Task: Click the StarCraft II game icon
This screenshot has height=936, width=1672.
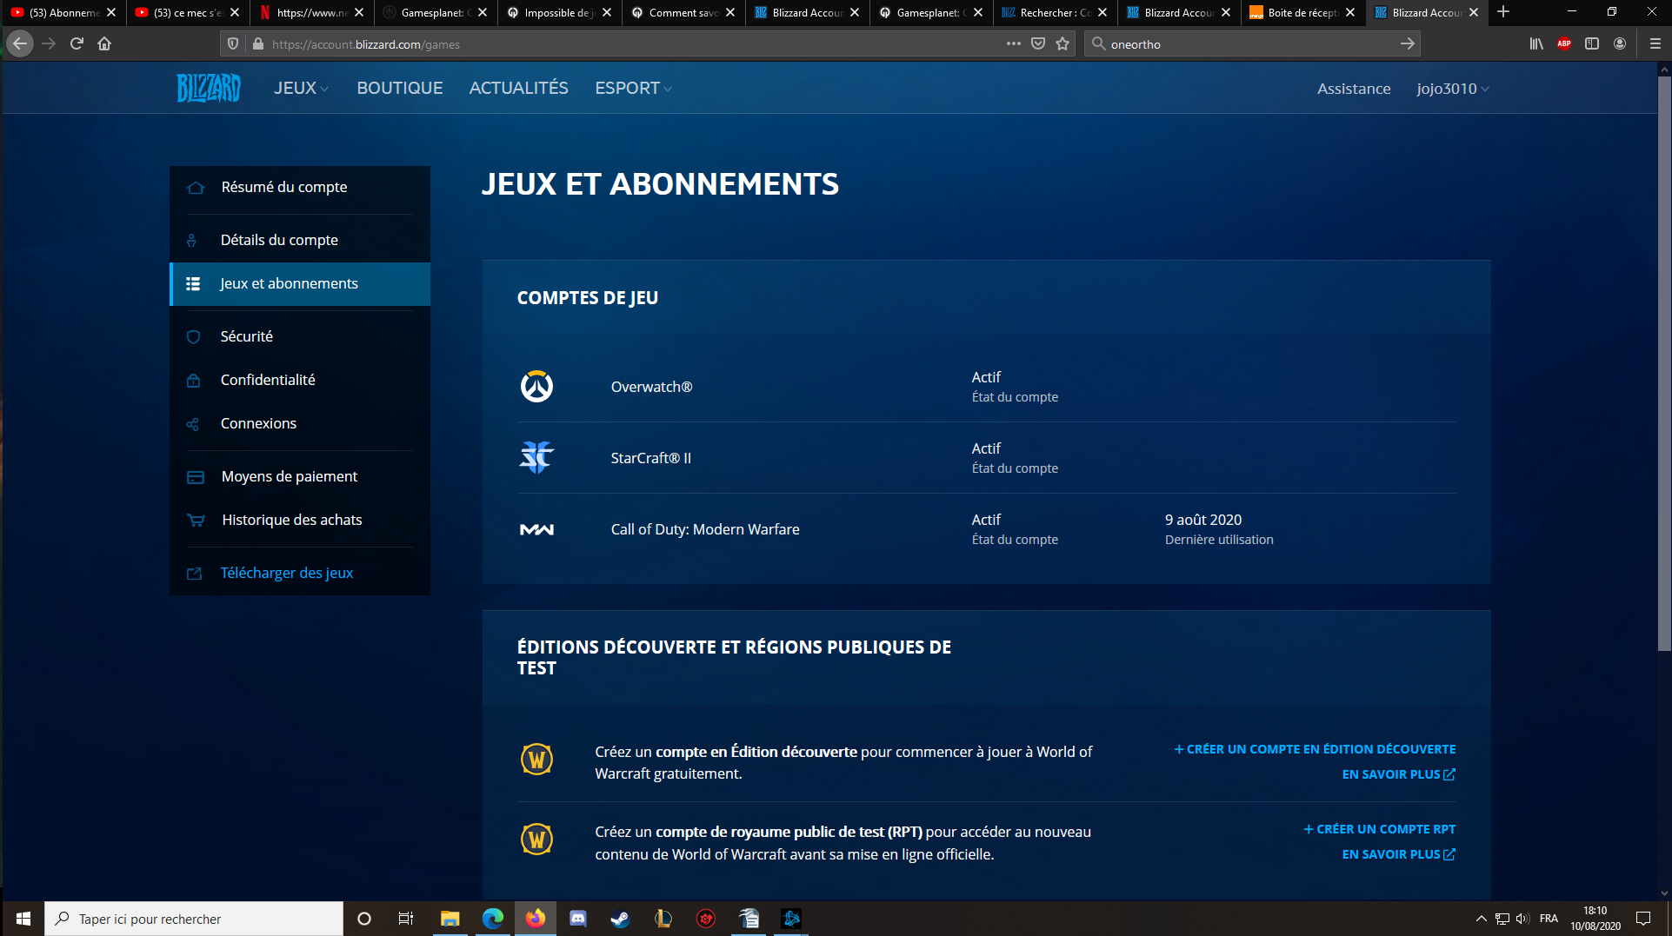Action: (536, 457)
